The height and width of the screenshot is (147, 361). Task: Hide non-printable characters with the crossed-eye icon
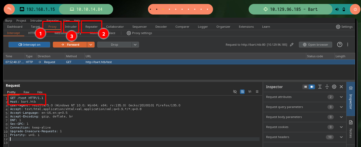[x=235, y=92]
